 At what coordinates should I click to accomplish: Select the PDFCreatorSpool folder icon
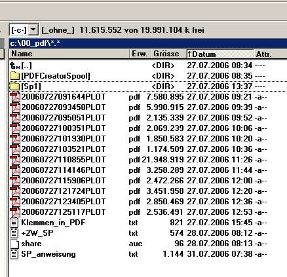(x=15, y=76)
